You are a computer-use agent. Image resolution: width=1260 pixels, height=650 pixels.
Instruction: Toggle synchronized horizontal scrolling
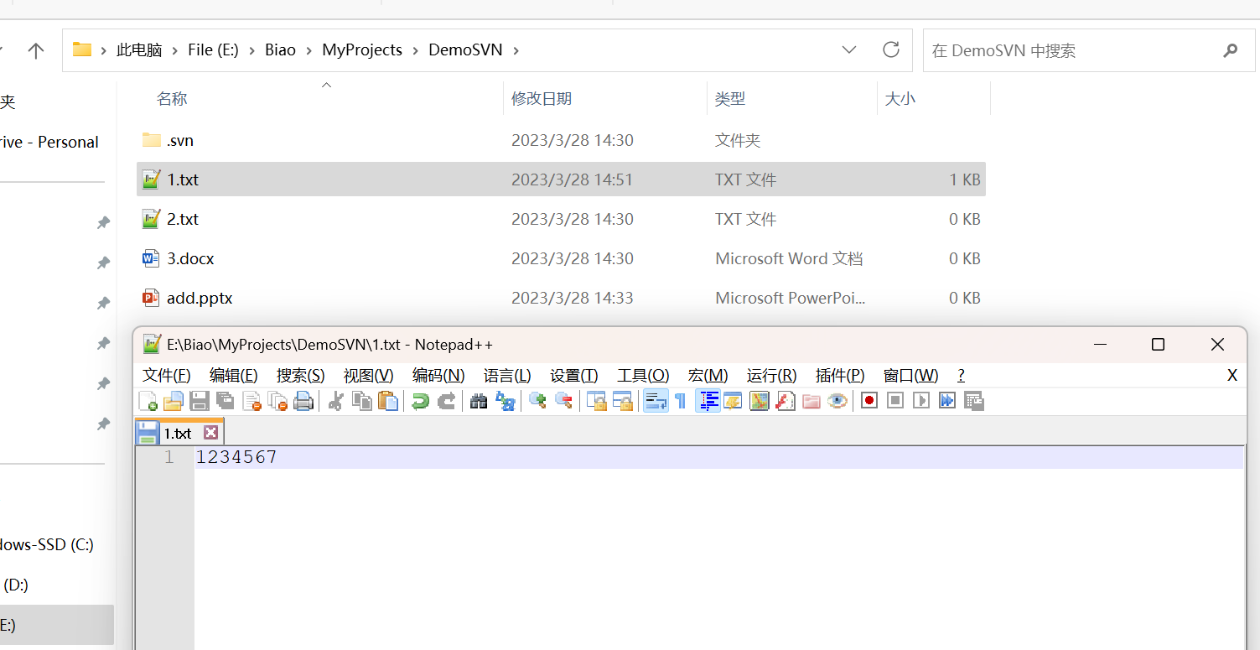622,401
